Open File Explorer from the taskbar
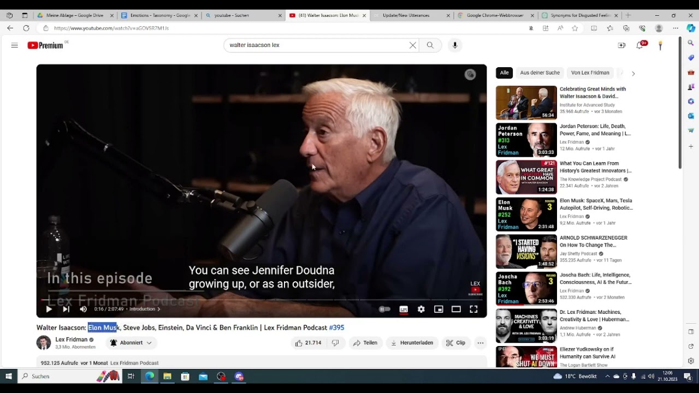 pyautogui.click(x=167, y=376)
